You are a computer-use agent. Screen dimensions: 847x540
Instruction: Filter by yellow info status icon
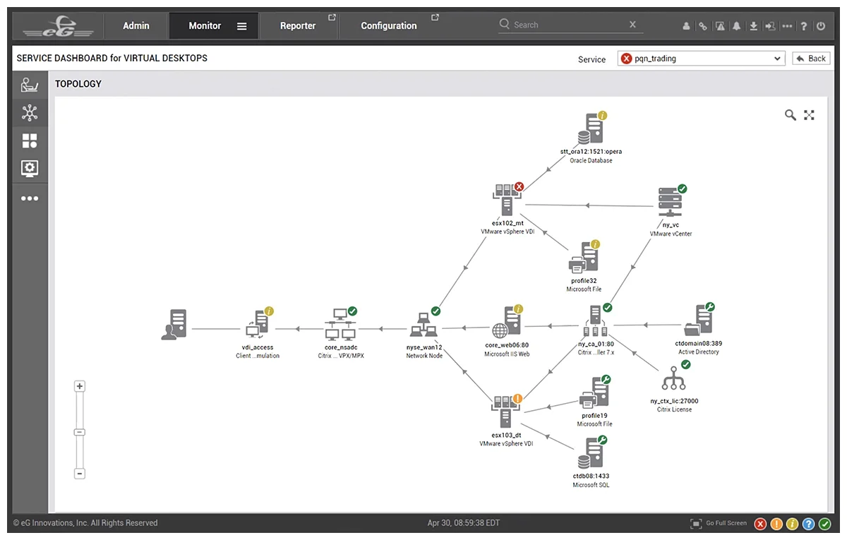[x=793, y=524]
